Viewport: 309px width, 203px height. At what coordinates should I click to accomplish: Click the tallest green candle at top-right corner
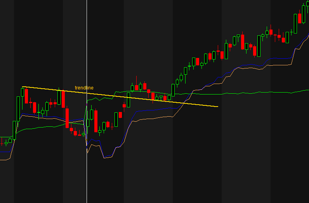[303, 14]
